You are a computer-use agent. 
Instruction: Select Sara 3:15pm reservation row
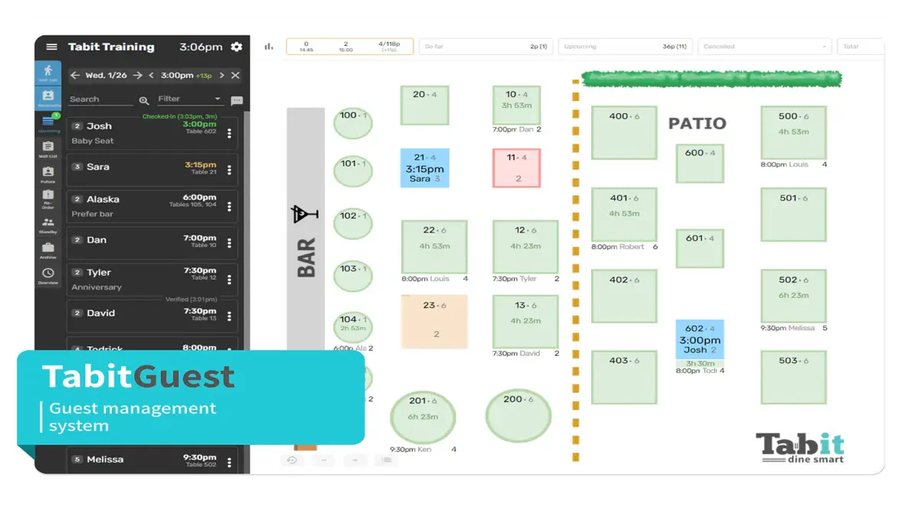[x=152, y=170]
